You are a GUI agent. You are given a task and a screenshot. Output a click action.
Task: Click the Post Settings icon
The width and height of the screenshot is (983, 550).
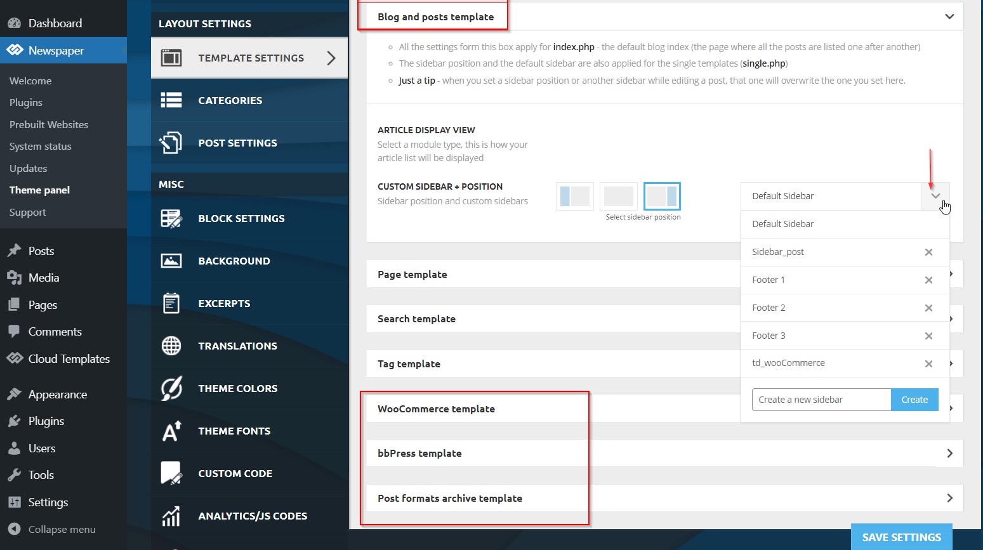pyautogui.click(x=171, y=143)
